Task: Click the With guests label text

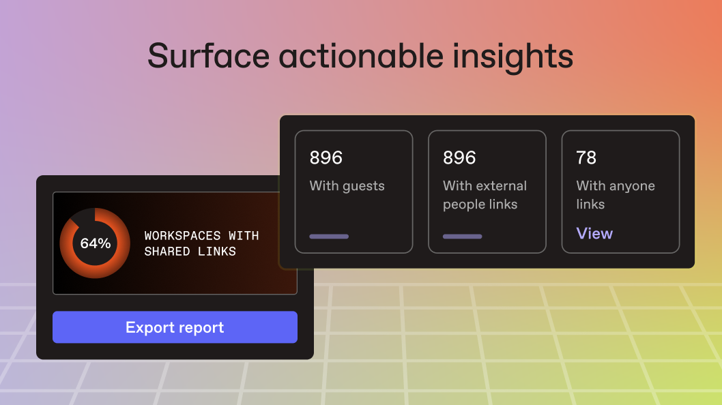Action: click(x=347, y=186)
